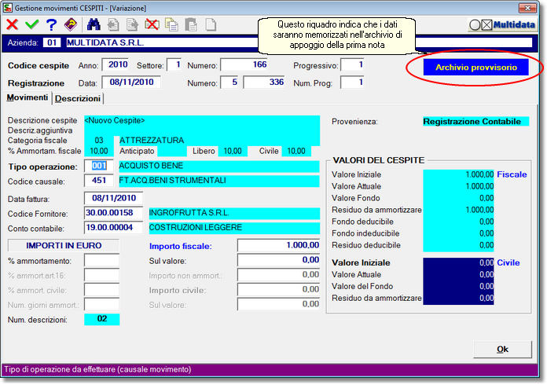This screenshot has width=547, height=385.
Task: Click the COSTRUZIONI LEGGERE account text
Action: pyautogui.click(x=196, y=227)
